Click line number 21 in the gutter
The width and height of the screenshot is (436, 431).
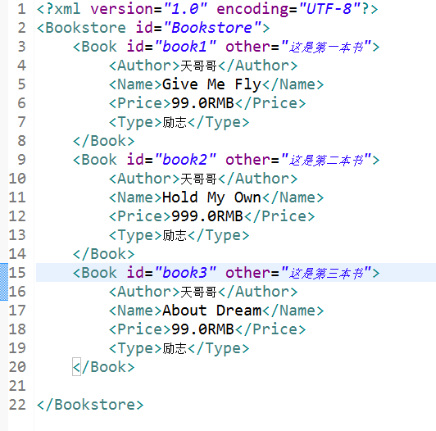coord(17,386)
